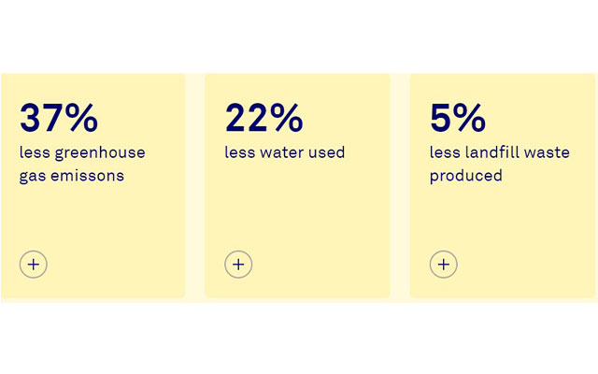Click the 37% statistic heading

(58, 118)
